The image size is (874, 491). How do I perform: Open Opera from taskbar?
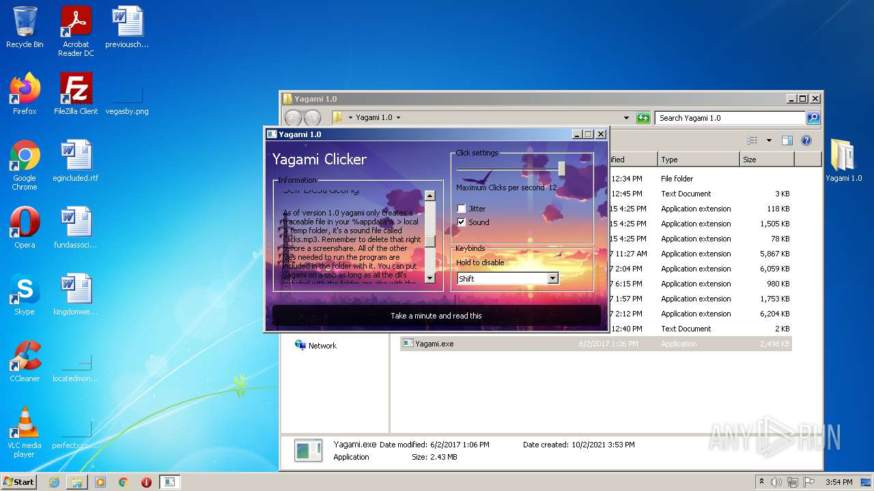(146, 482)
